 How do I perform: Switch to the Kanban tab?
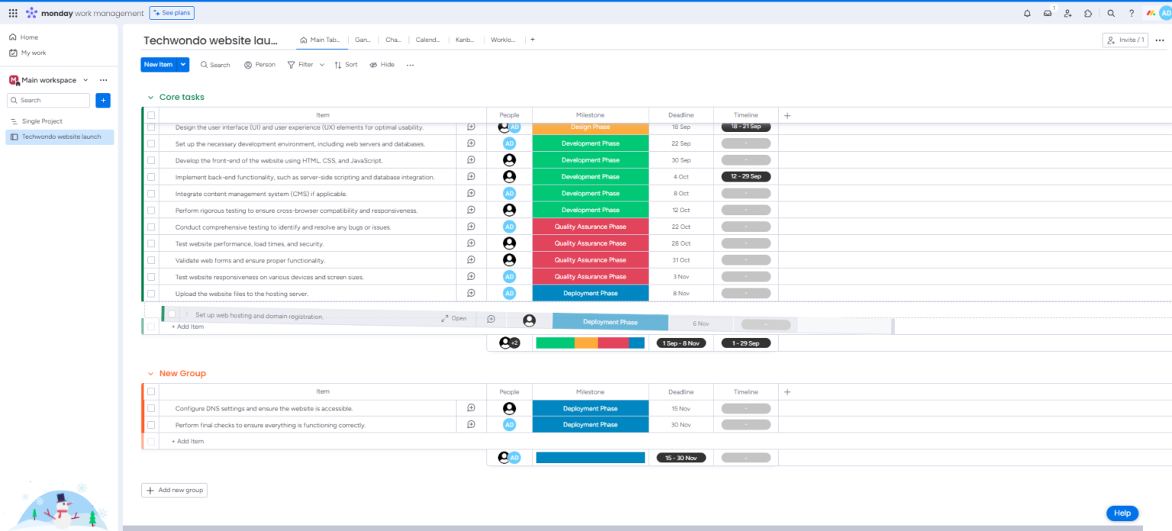coord(464,40)
